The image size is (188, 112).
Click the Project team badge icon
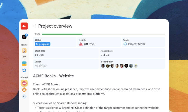click(x=125, y=44)
